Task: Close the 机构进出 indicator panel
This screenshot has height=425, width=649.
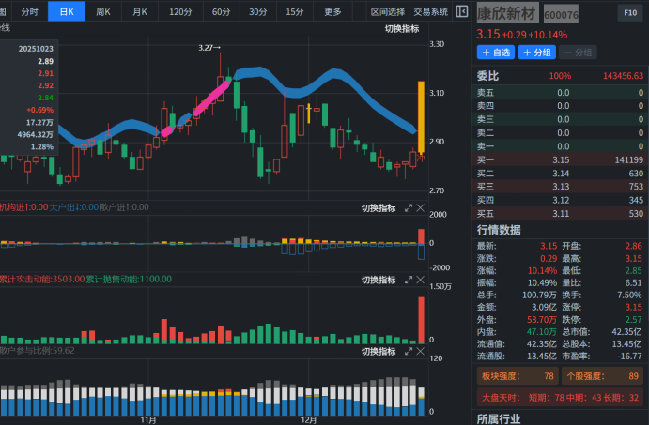Action: 421,208
